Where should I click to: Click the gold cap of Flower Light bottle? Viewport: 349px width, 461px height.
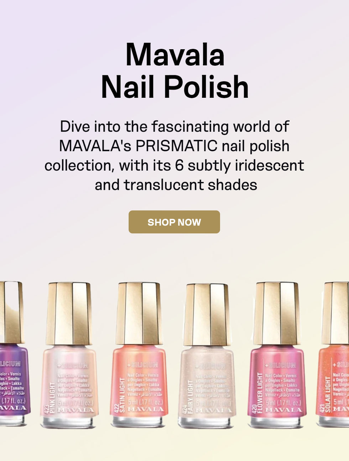click(277, 313)
